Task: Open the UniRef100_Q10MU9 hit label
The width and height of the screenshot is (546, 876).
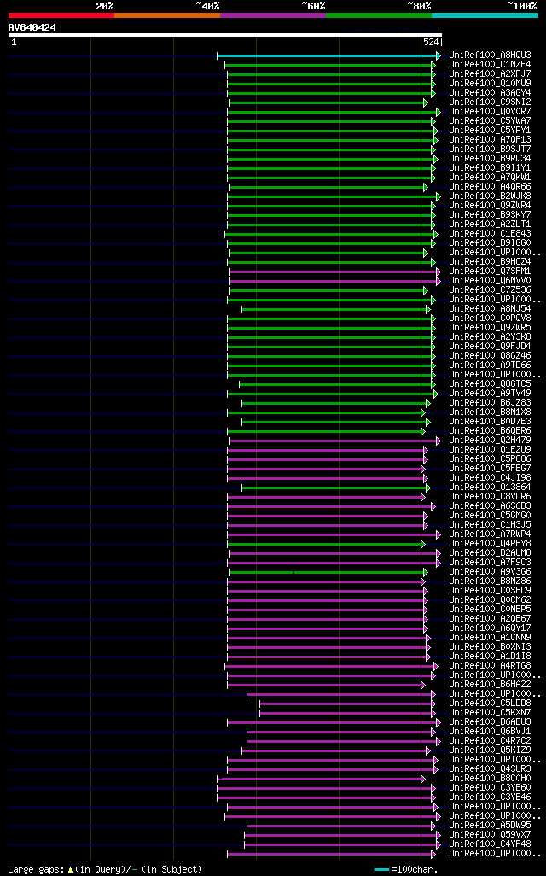Action: (491, 83)
